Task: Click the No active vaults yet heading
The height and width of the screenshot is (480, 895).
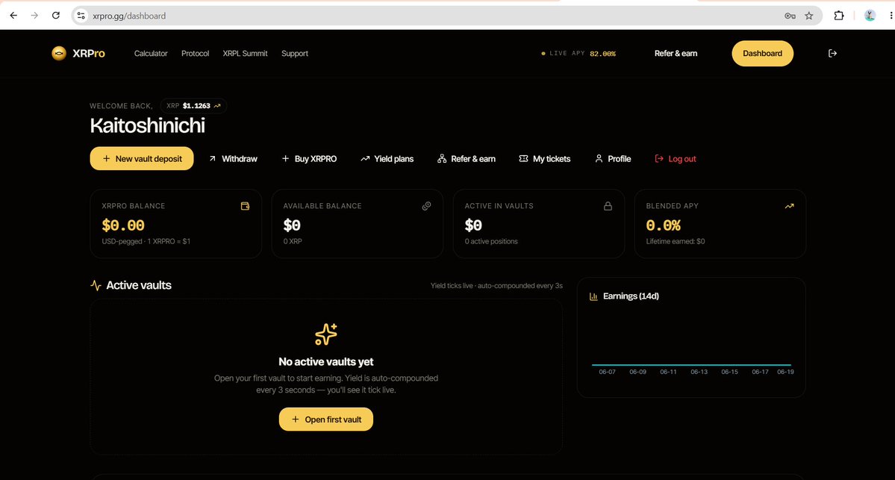Action: point(326,362)
